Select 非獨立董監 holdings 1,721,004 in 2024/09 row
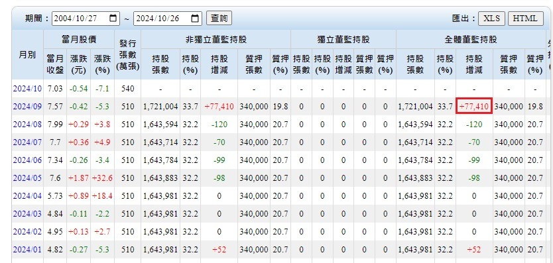 (x=160, y=107)
